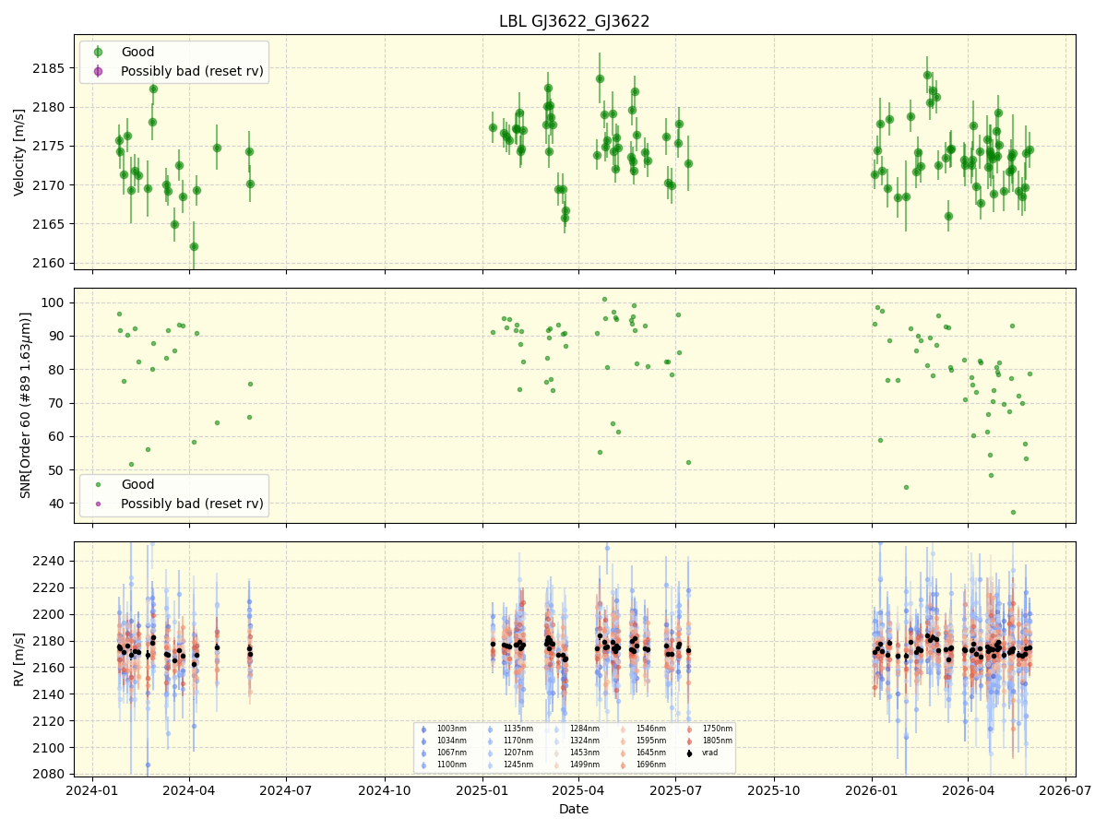The image size is (1107, 830).
Task: Click the 1207nm legend entry
Action: click(518, 753)
